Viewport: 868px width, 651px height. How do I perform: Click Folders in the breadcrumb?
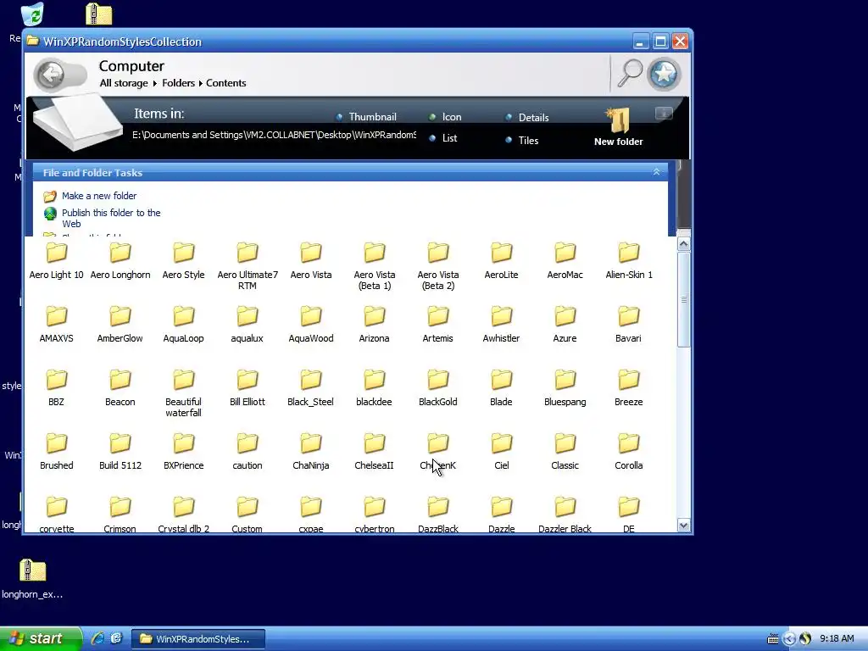pos(178,83)
